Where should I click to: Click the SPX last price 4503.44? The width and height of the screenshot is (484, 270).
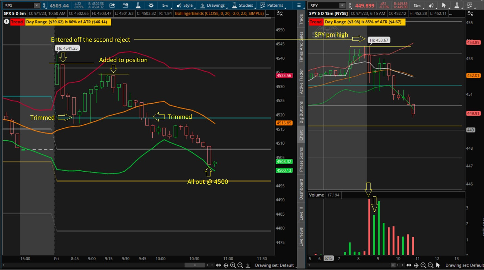tap(59, 5)
